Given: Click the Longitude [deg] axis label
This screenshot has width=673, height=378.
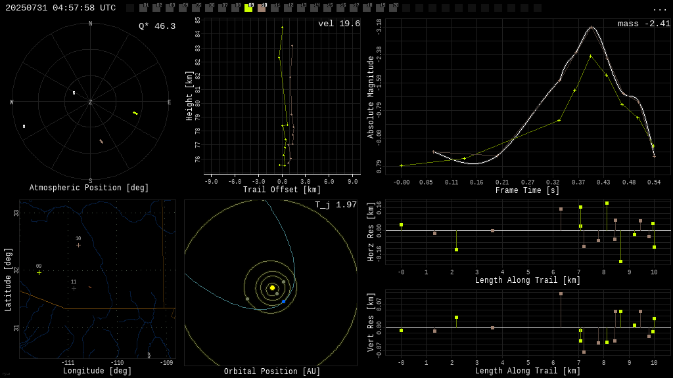Looking at the screenshot, I should (x=97, y=371).
